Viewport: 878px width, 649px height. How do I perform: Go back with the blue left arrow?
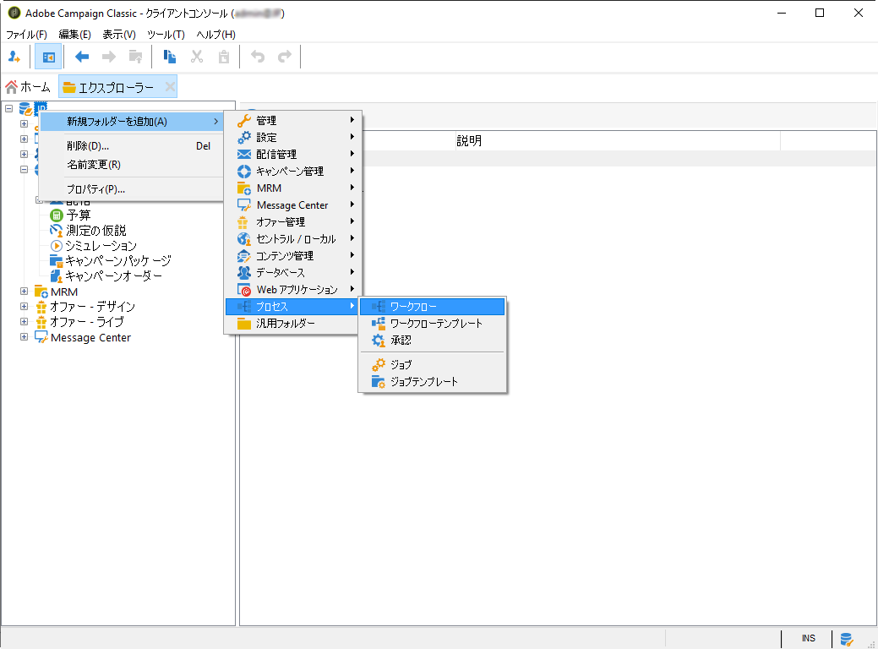[x=82, y=57]
